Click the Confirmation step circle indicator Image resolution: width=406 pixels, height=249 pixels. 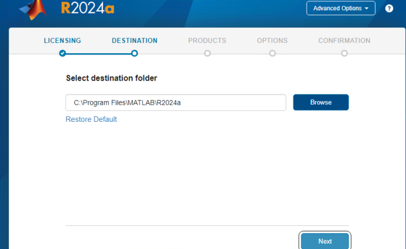(x=344, y=53)
